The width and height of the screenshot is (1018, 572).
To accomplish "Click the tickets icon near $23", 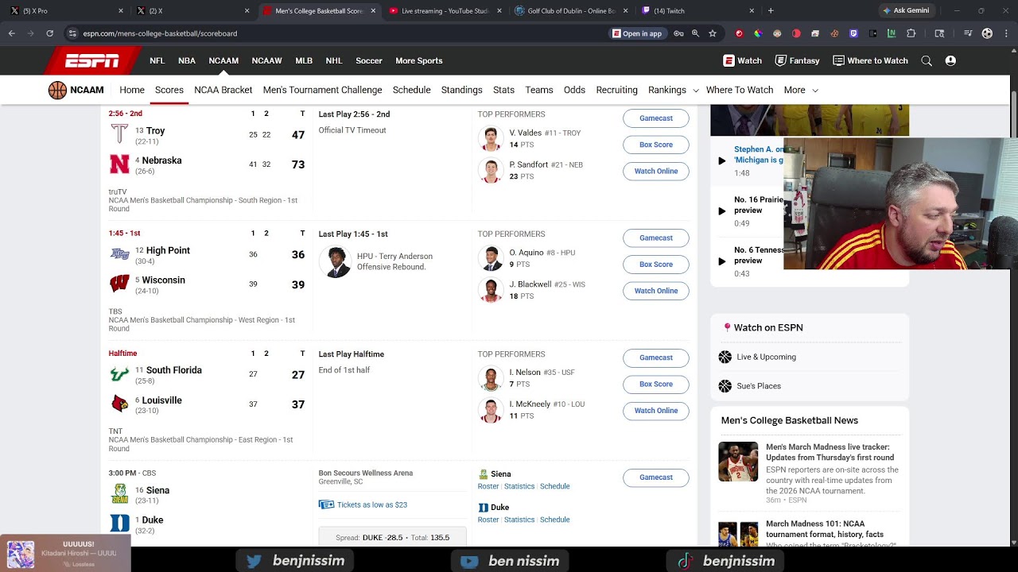I will (x=326, y=504).
